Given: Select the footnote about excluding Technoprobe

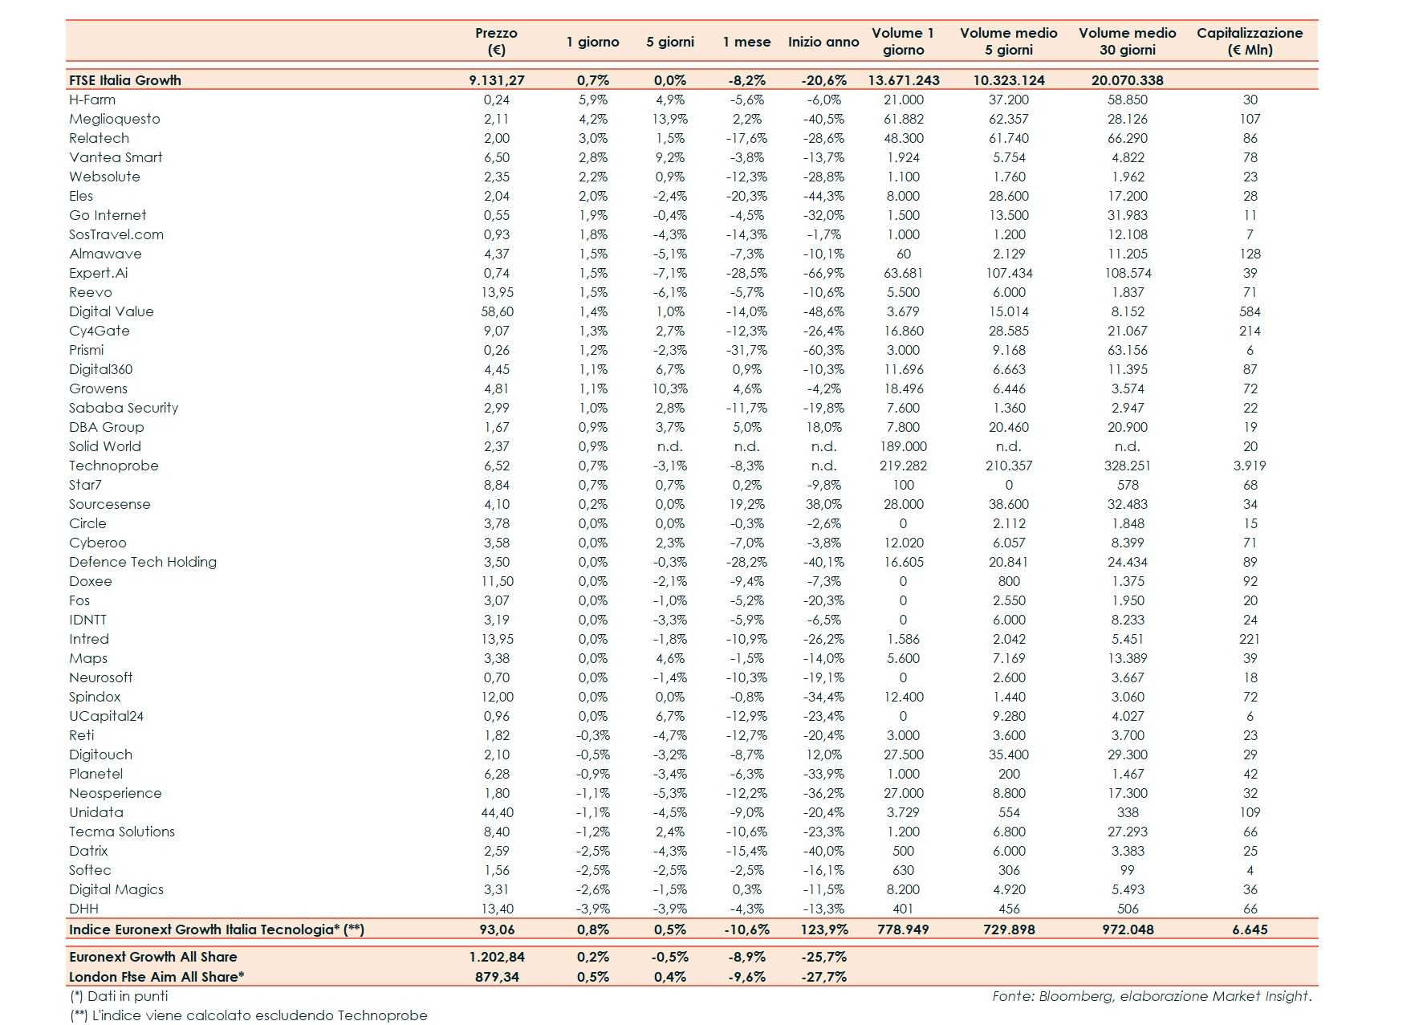Looking at the screenshot, I should (x=248, y=1015).
